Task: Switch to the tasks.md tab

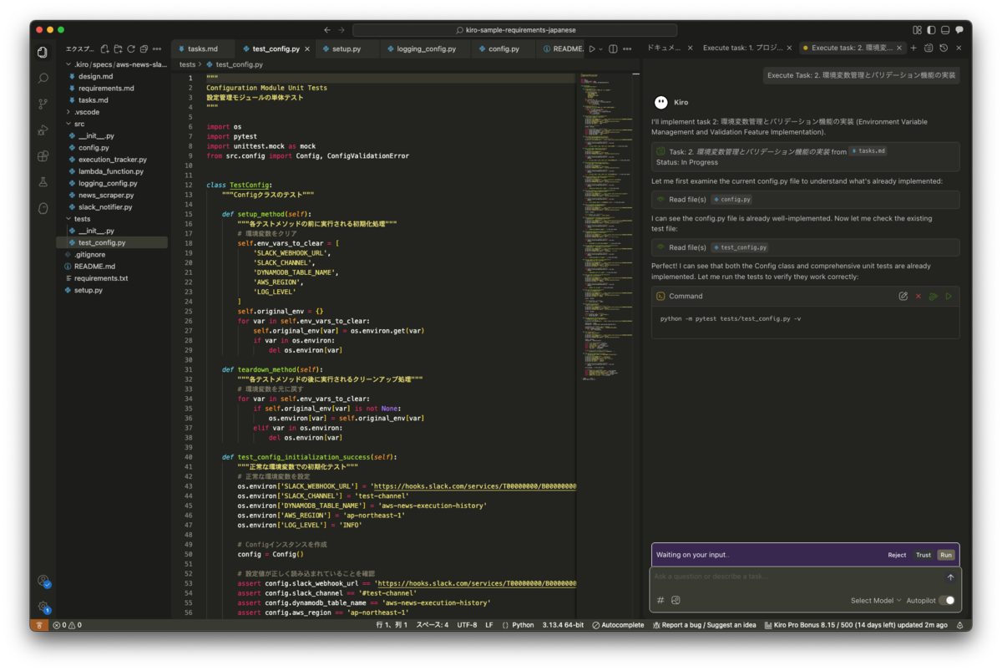Action: pos(202,48)
